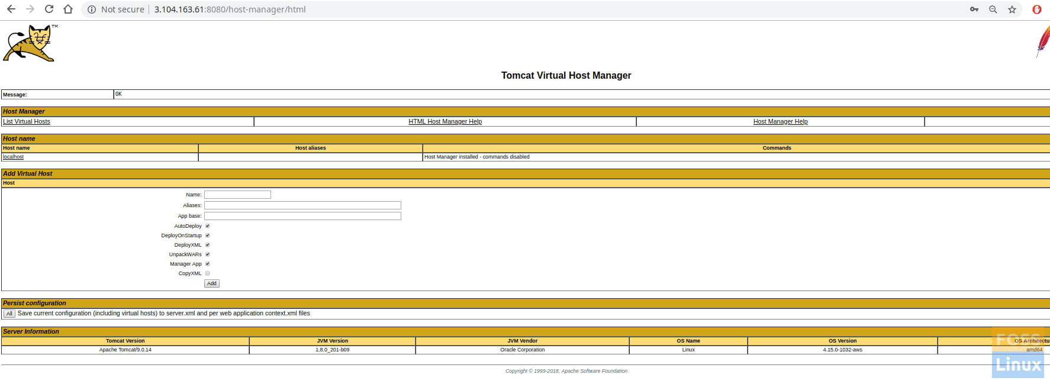Go back to the previous page

click(11, 9)
